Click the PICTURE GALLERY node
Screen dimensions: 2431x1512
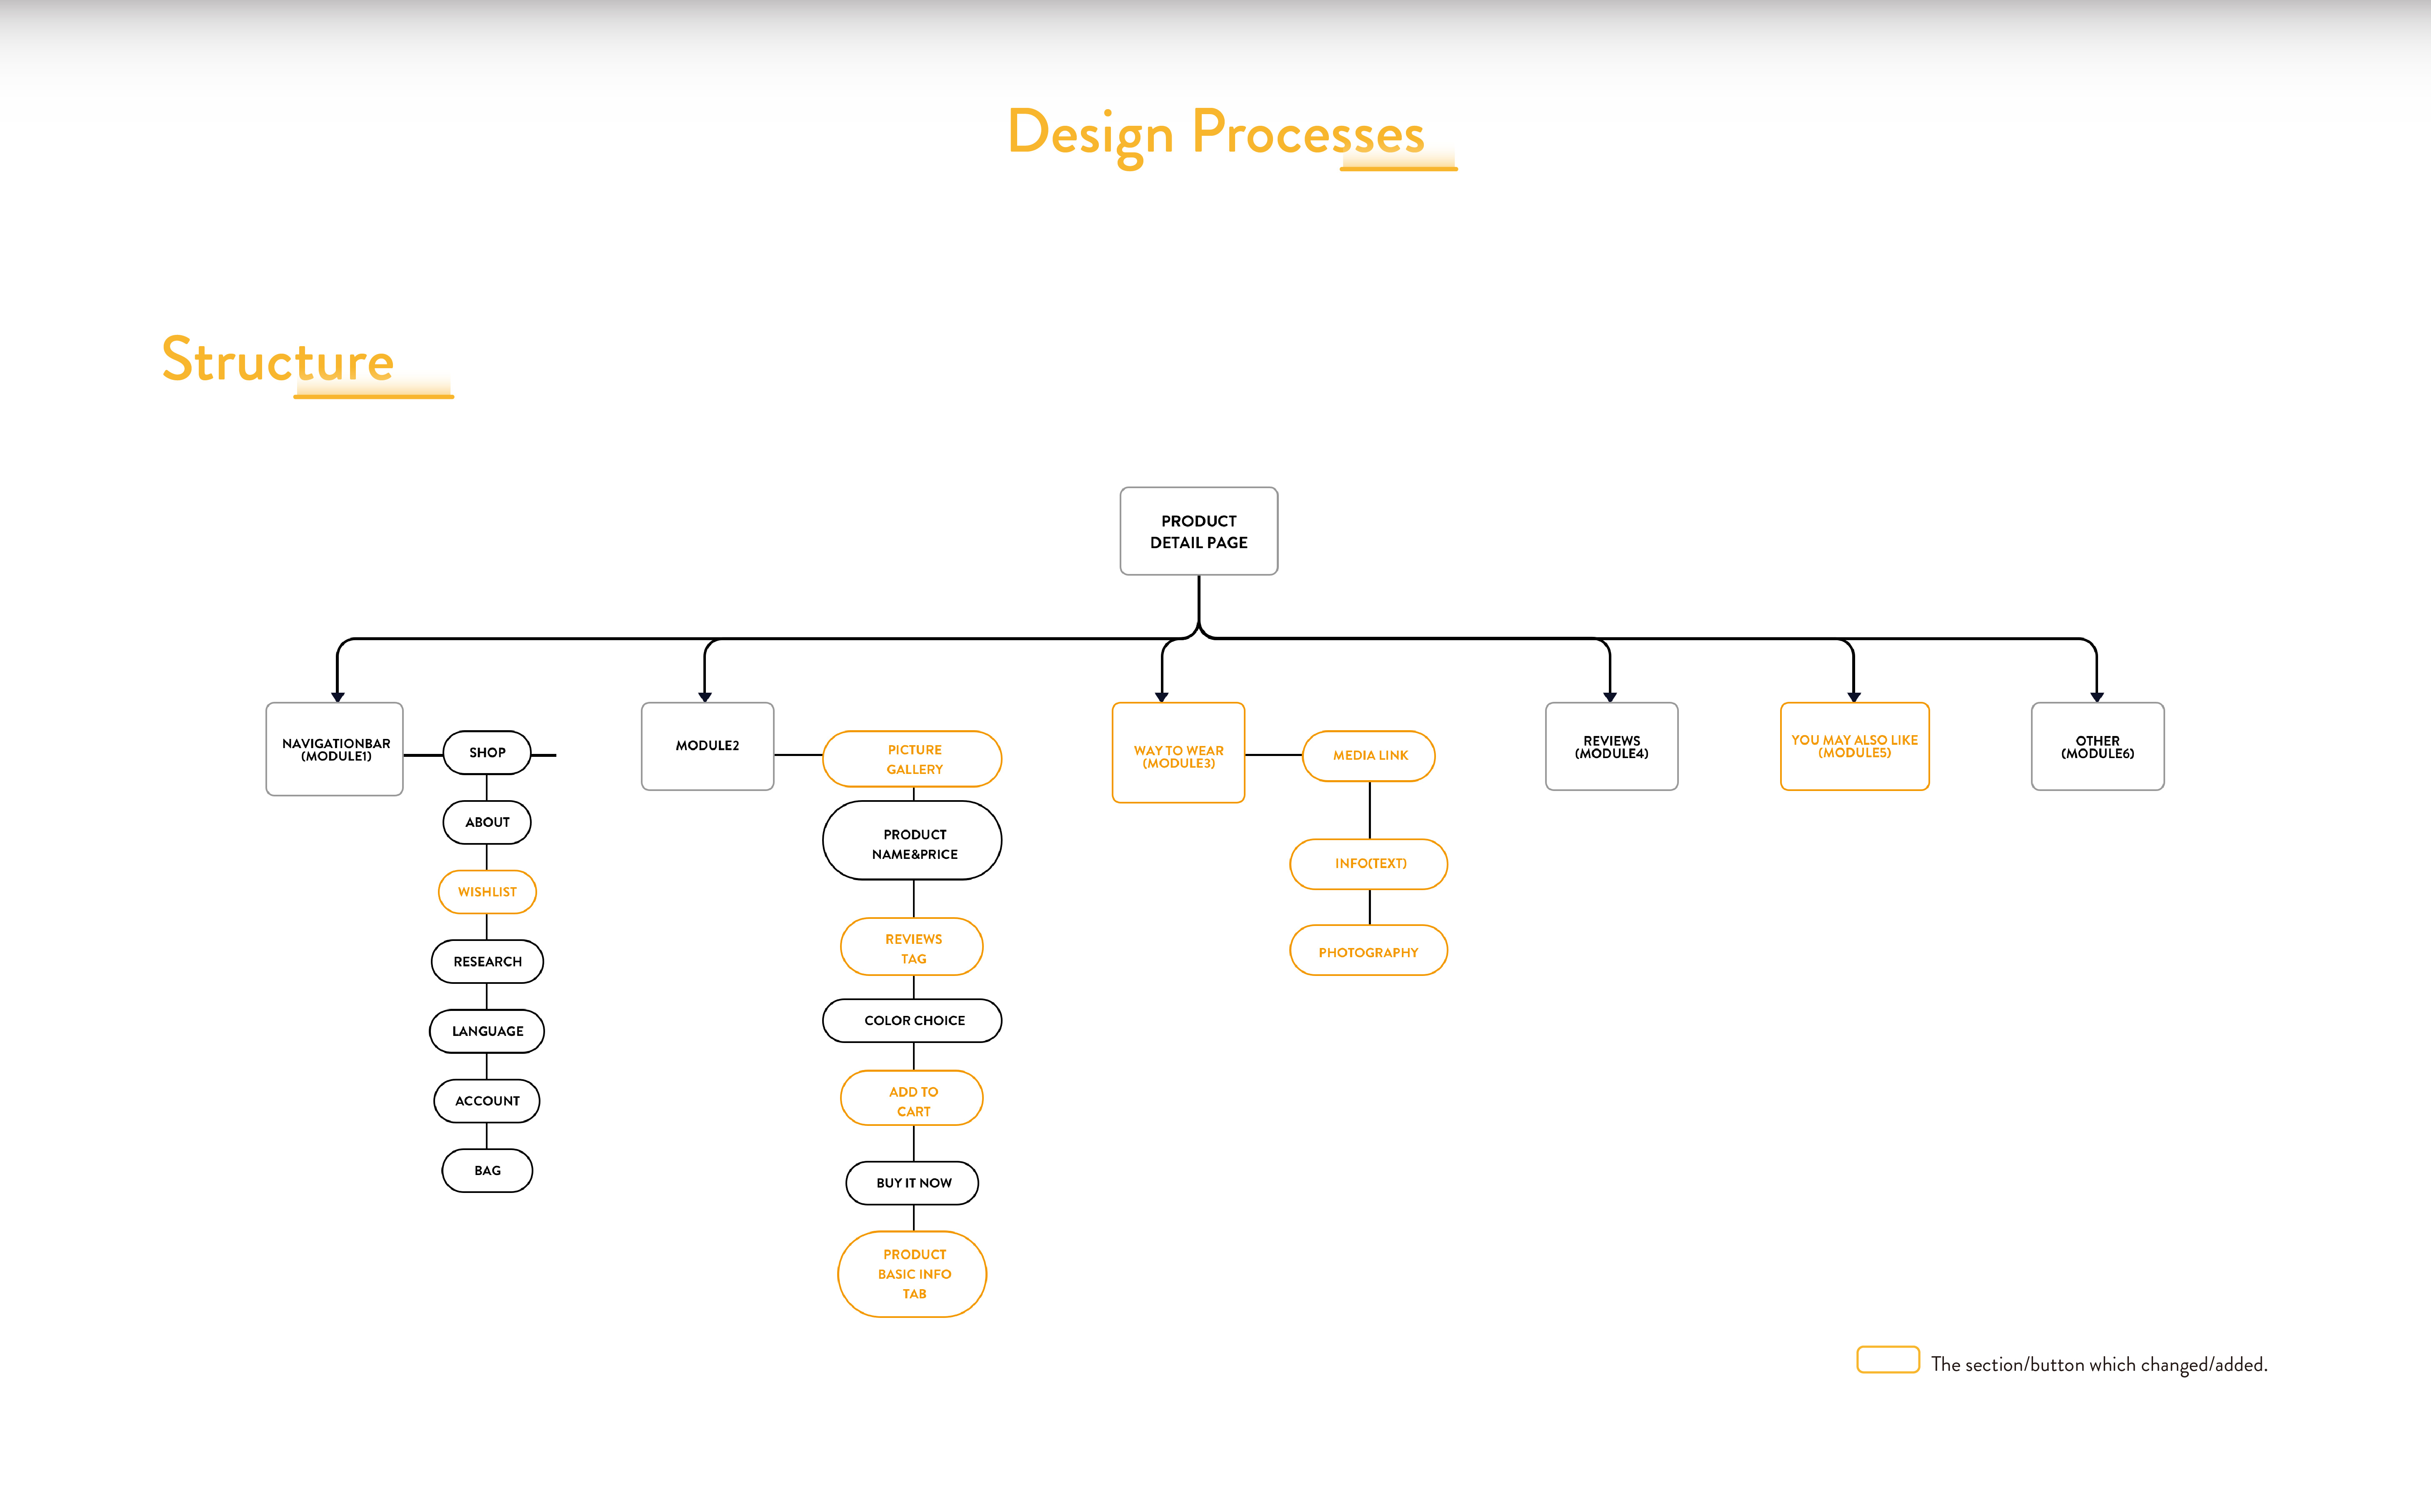[913, 759]
